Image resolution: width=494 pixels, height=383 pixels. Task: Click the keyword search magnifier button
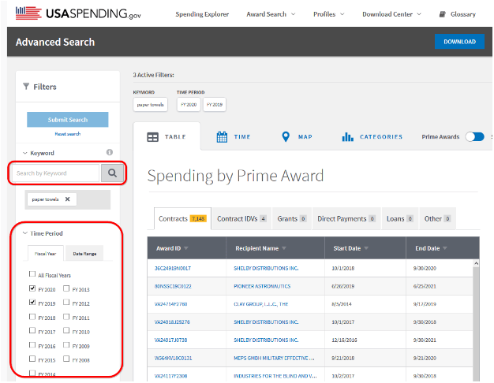tap(112, 173)
